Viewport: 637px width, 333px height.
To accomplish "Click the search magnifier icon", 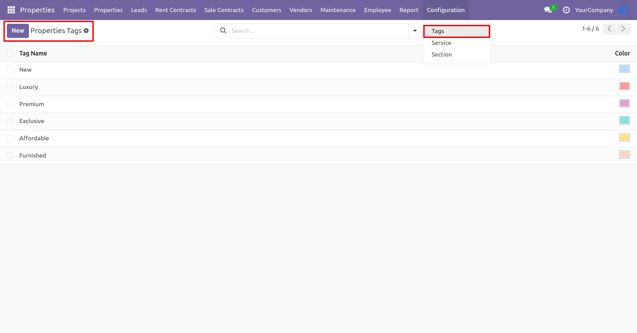I will pyautogui.click(x=223, y=31).
